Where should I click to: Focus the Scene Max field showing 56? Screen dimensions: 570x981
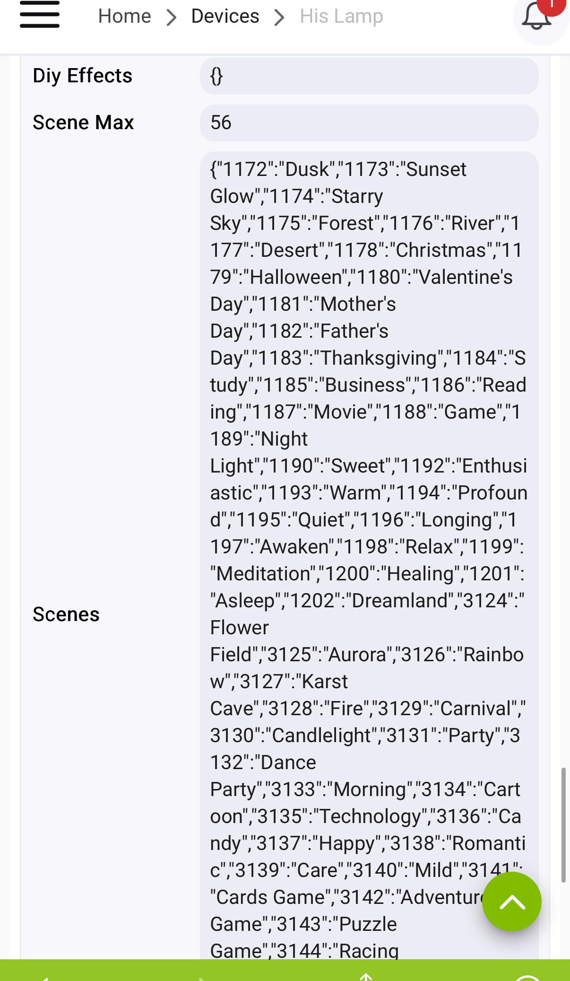[x=369, y=123]
